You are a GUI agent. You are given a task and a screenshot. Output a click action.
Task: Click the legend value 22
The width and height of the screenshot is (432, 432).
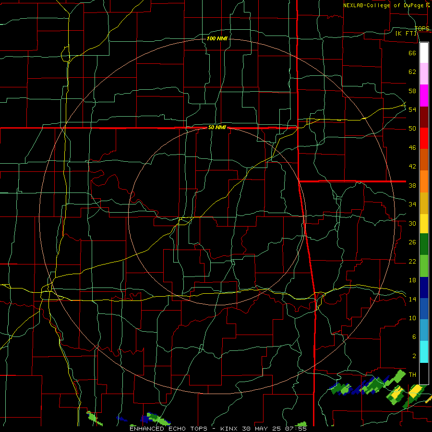pyautogui.click(x=412, y=261)
